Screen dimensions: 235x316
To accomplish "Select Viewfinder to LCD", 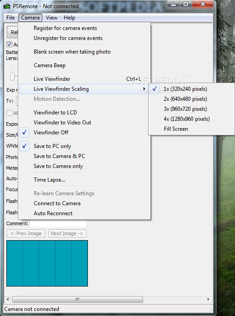I will coord(85,113).
